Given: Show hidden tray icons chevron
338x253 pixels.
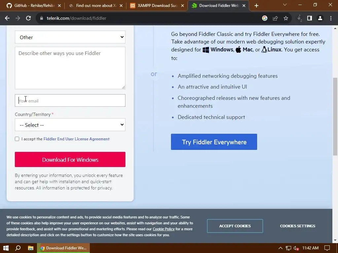Looking at the screenshot, I should coord(281,248).
